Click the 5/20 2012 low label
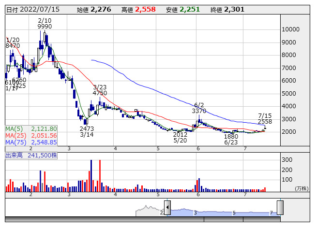The image size is (316, 227). (x=180, y=137)
